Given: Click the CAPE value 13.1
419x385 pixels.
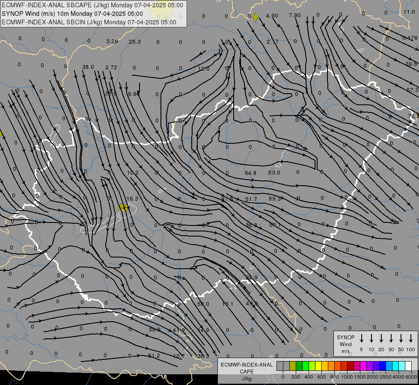Looking at the screenshot, I should tap(228, 304).
